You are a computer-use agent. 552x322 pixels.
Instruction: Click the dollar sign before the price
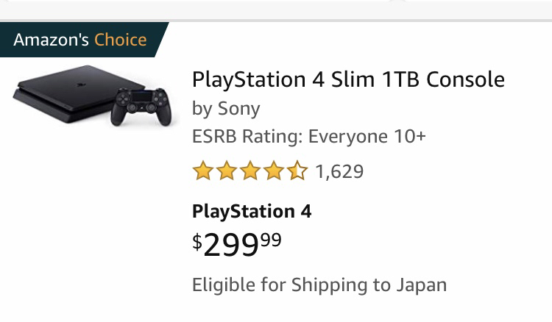click(x=197, y=241)
